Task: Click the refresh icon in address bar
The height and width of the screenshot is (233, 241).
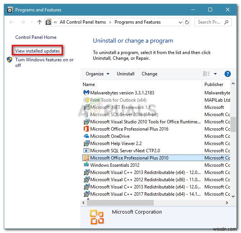Action: point(187,22)
